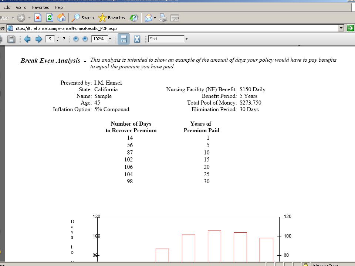Open the Go To menu
This screenshot has height=266, width=355.
point(21,7)
